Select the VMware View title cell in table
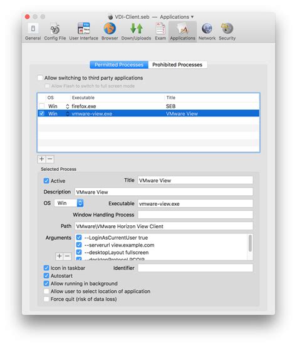This screenshot has height=346, width=297. 182,114
